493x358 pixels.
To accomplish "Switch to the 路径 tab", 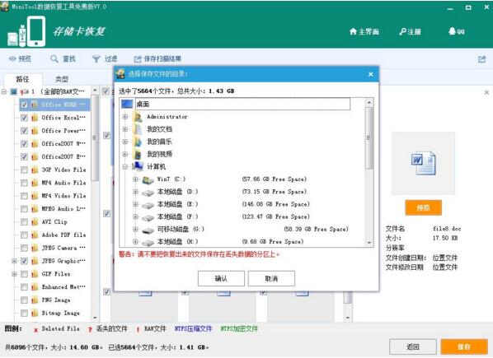I will click(22, 79).
